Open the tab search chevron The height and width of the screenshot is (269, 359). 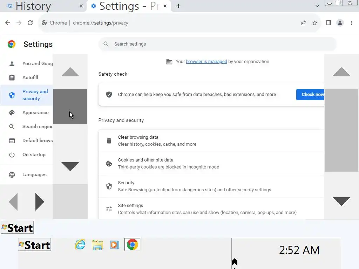[317, 6]
